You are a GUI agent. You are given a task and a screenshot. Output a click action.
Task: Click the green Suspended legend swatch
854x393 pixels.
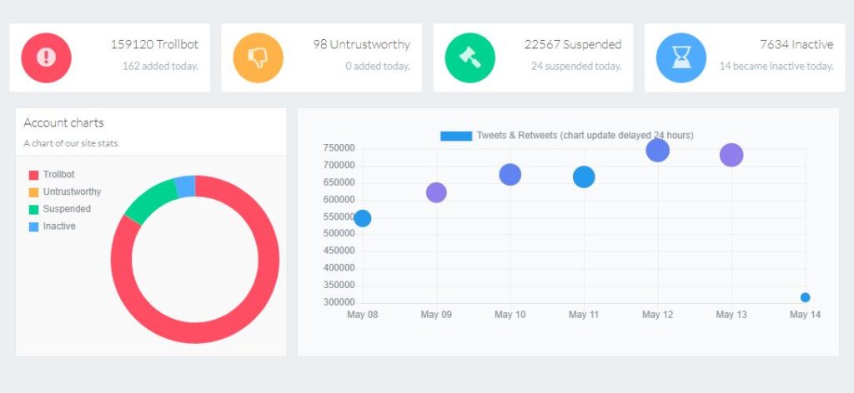[33, 209]
